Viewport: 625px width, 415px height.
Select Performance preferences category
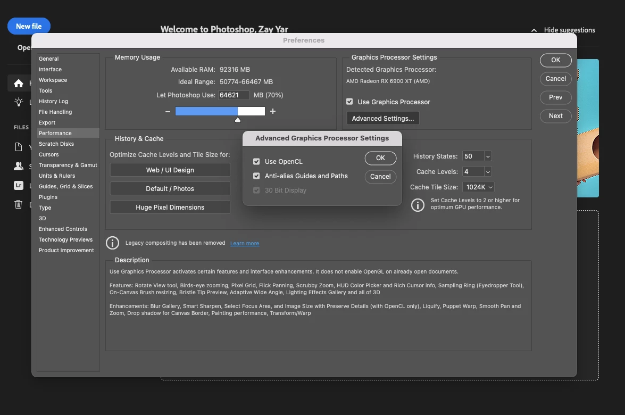(x=68, y=133)
